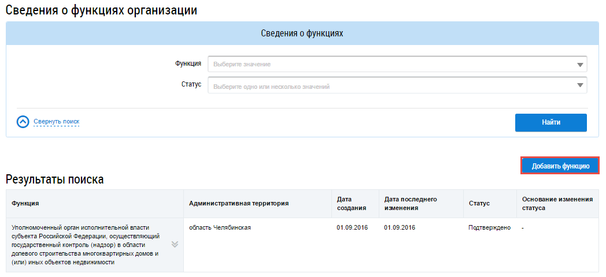Click the Сведения о функциях panel header
Image resolution: width=606 pixels, height=277 pixels.
pos(302,33)
